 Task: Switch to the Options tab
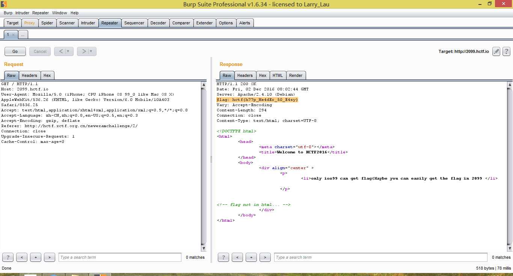click(x=226, y=23)
